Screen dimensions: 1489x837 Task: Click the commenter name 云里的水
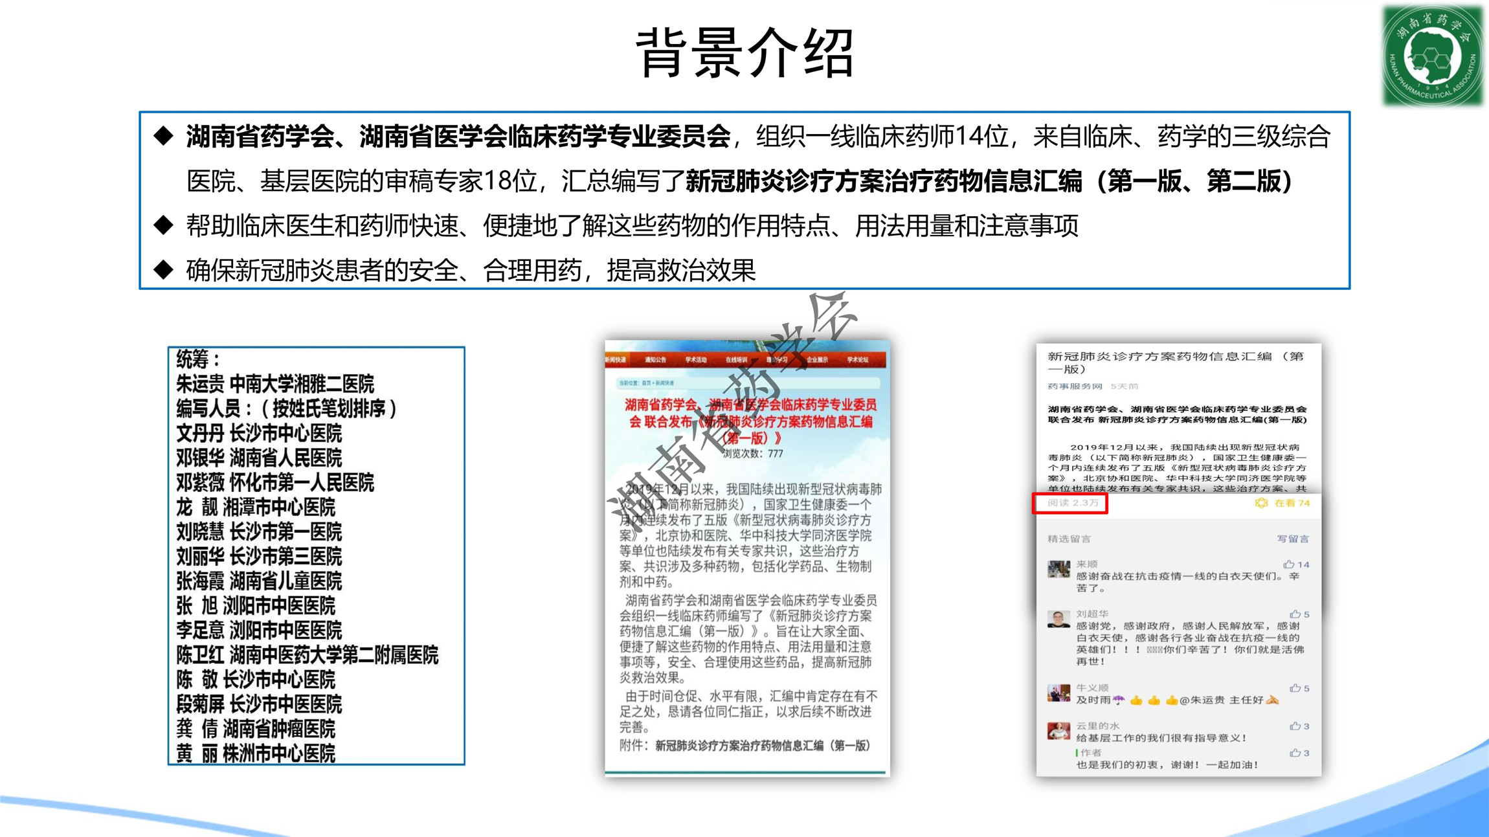pos(1097,726)
